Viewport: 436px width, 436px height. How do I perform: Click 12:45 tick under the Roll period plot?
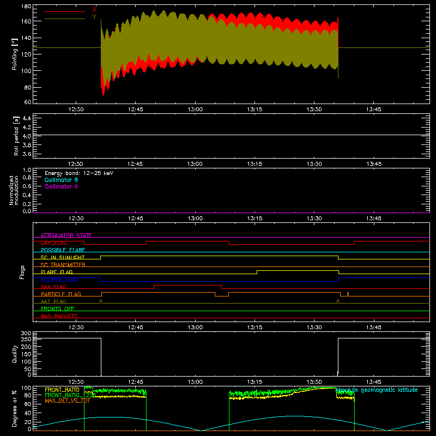(135, 164)
